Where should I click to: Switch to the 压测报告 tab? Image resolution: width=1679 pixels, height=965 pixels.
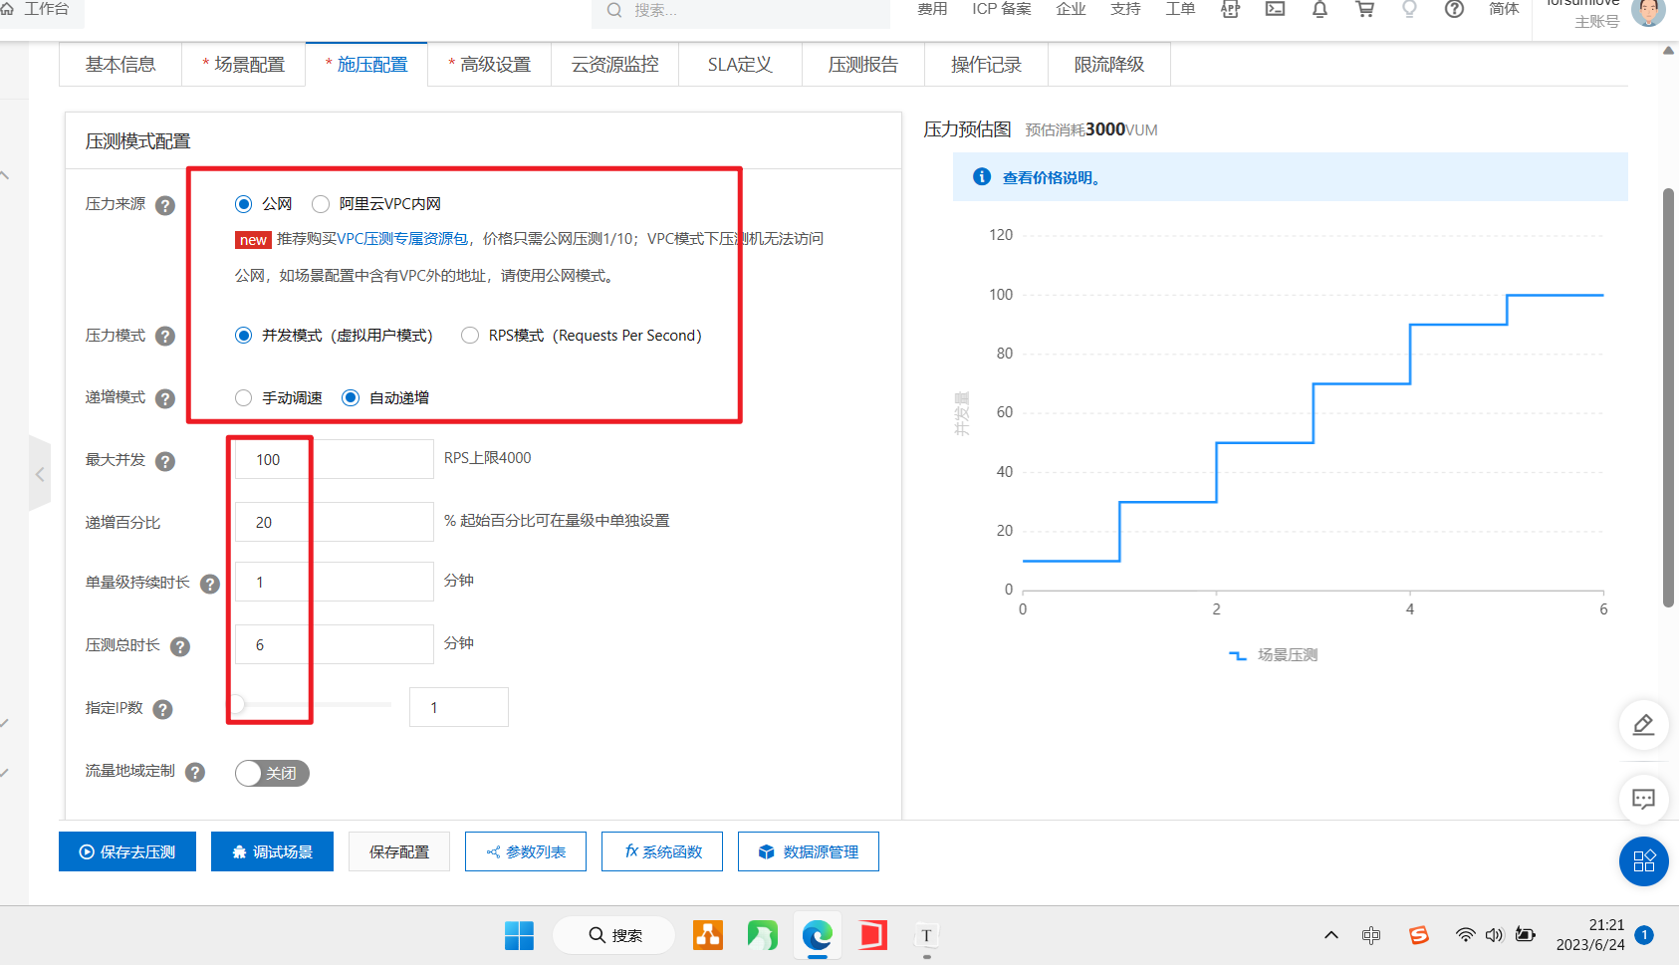point(862,64)
